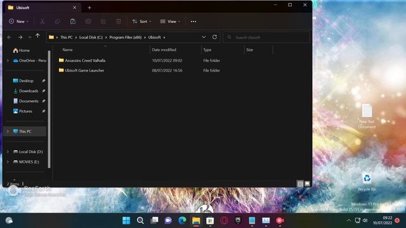406x228 pixels.
Task: Switch to details view layout icon
Action: (x=300, y=184)
